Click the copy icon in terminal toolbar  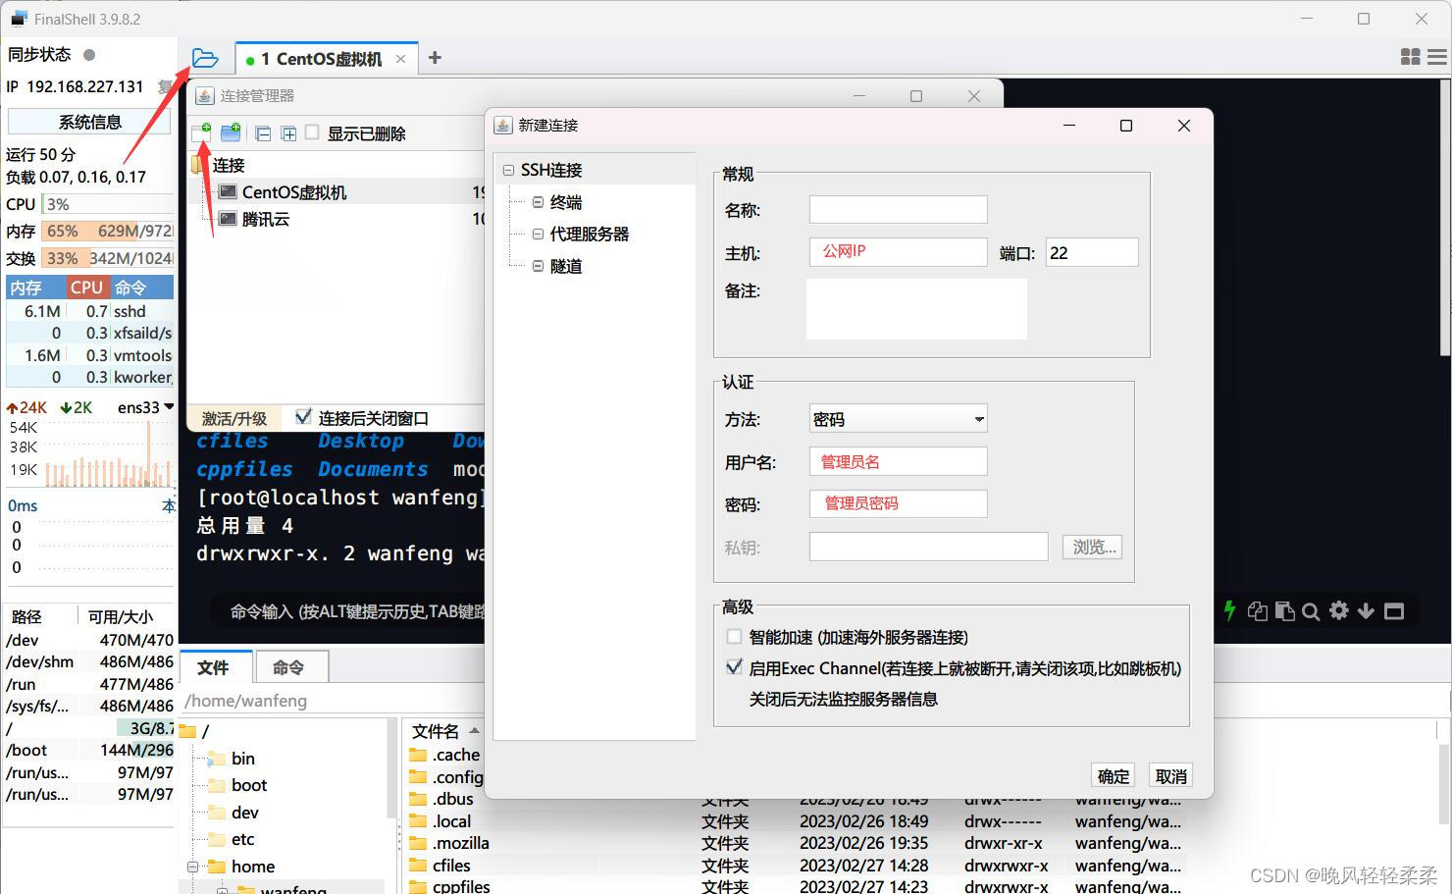point(1258,611)
